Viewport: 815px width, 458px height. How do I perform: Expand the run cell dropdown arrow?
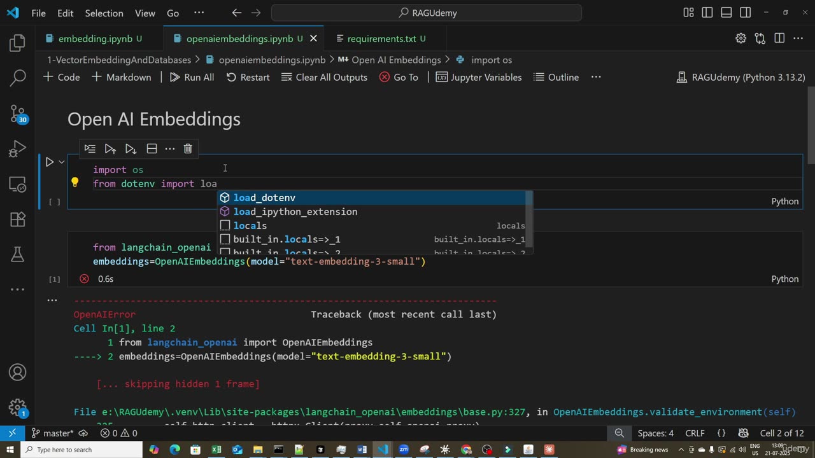click(62, 162)
